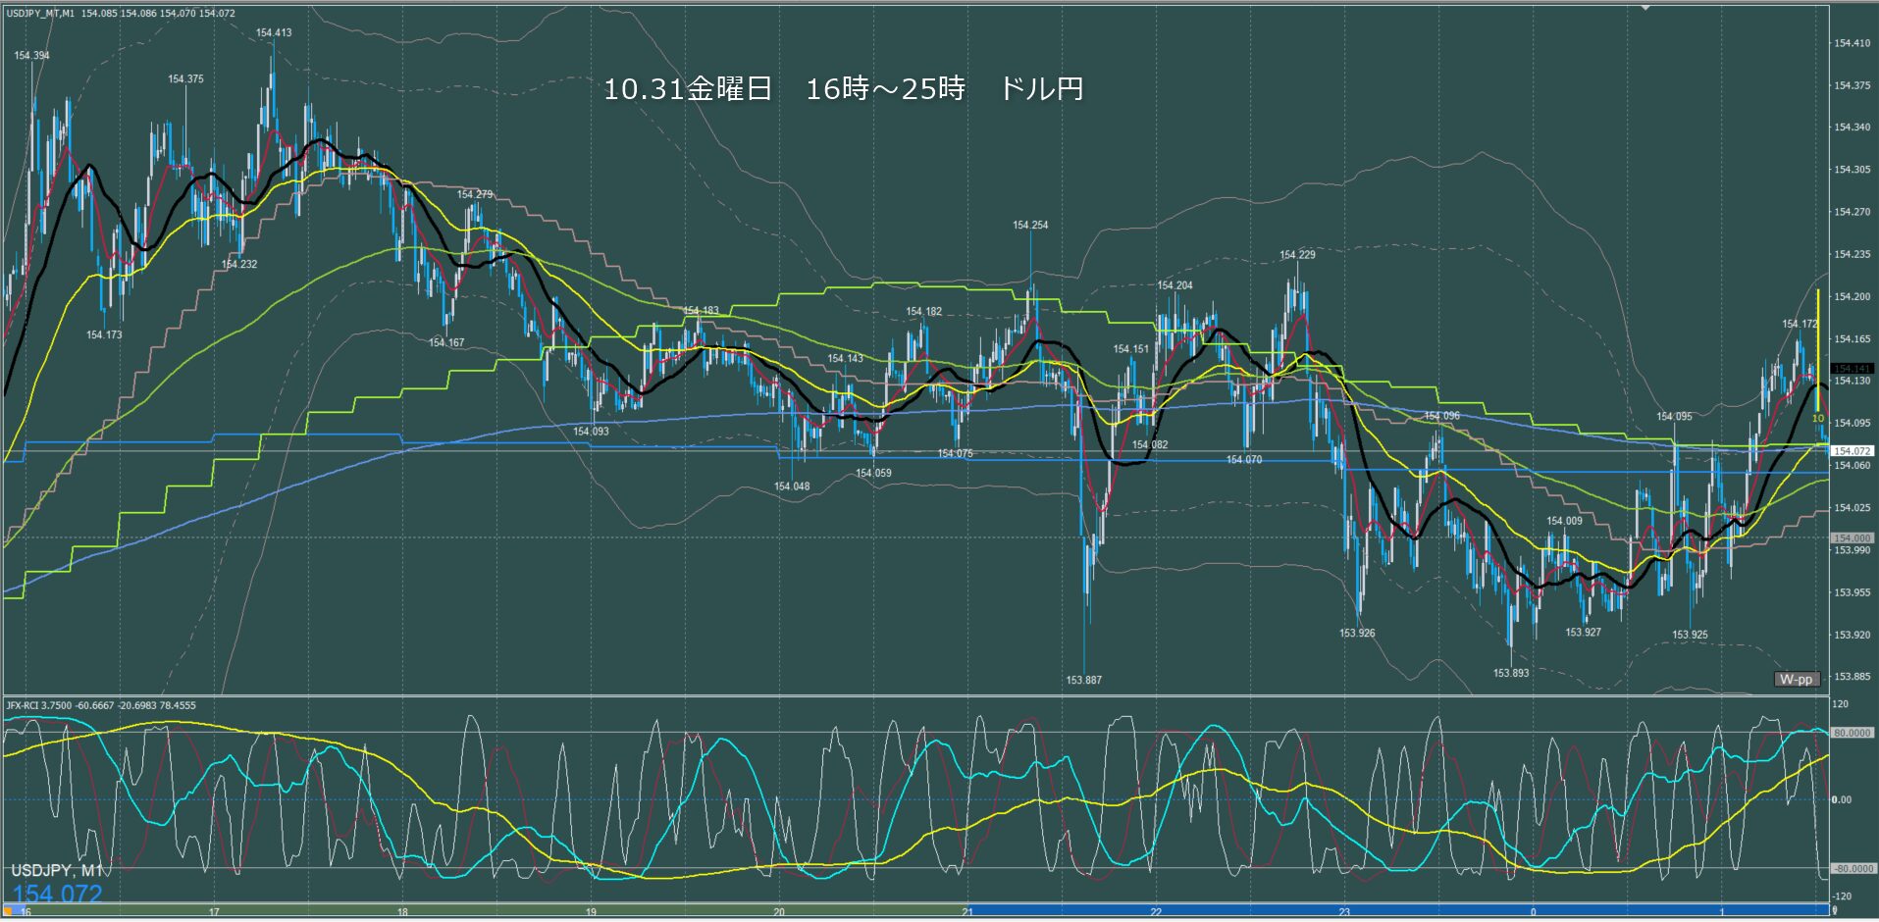This screenshot has width=1879, height=922.
Task: Click the 80.0000 RCI level label
Action: point(1853,733)
